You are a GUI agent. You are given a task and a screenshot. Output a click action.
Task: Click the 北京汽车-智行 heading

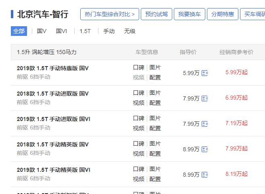pyautogui.click(x=43, y=14)
